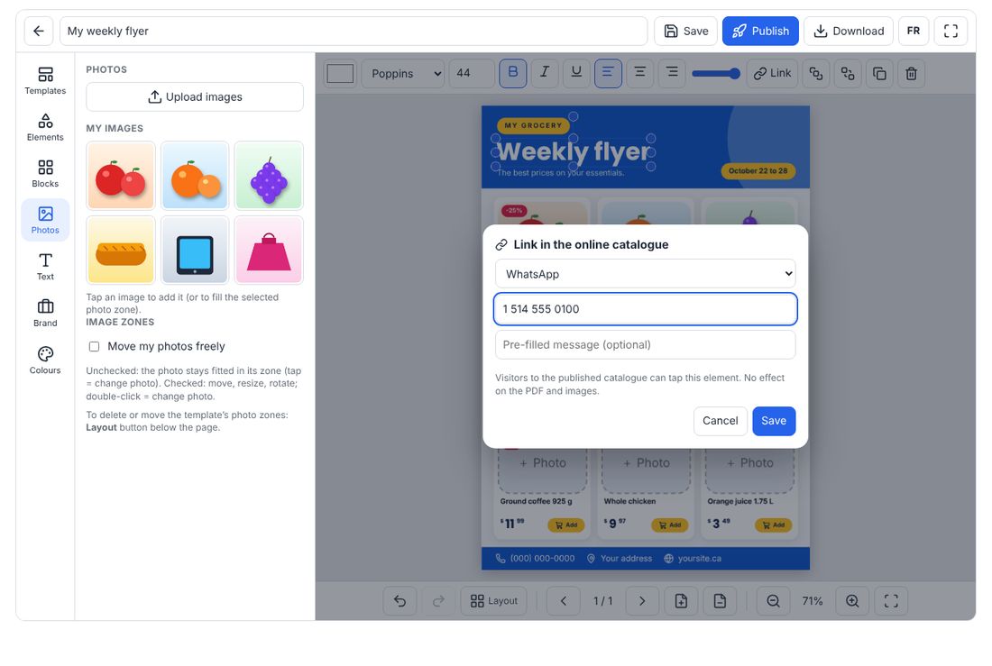Select the grapes image thumbnail
Viewport: 992px width, 666px height.
tap(269, 176)
